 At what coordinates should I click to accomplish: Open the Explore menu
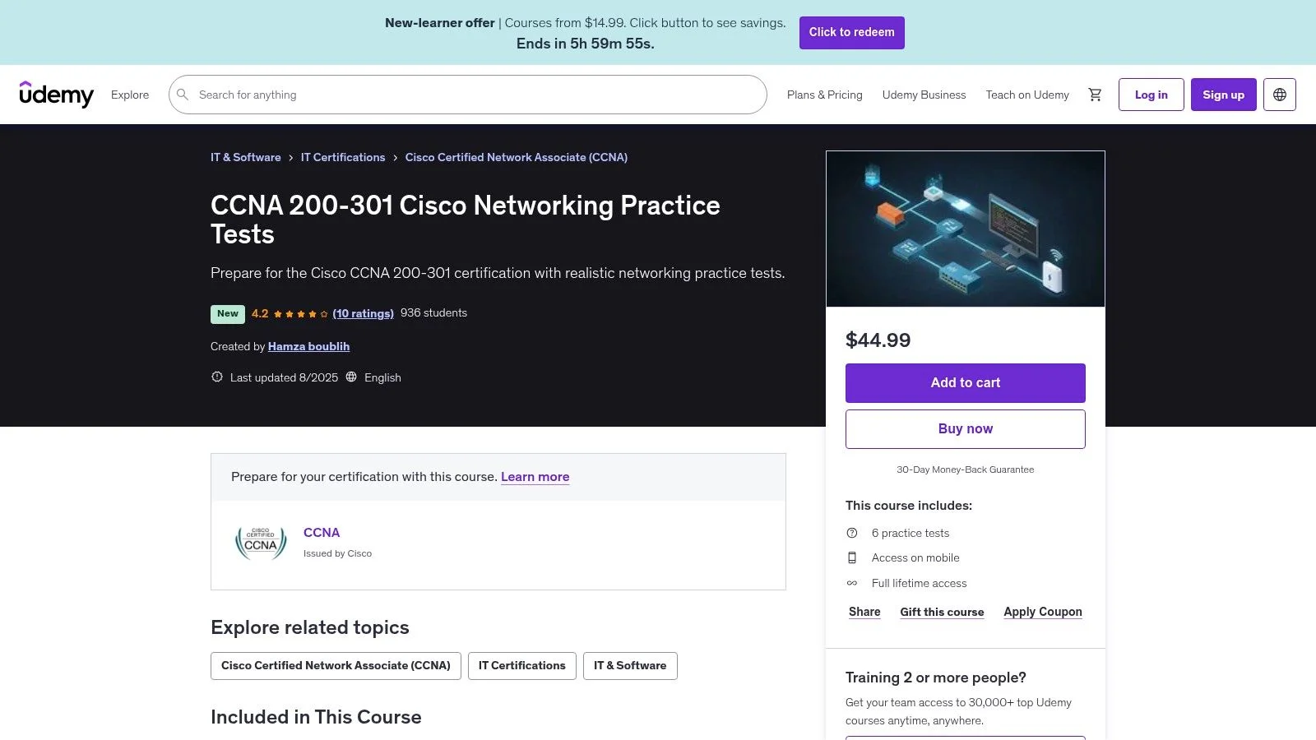(130, 95)
